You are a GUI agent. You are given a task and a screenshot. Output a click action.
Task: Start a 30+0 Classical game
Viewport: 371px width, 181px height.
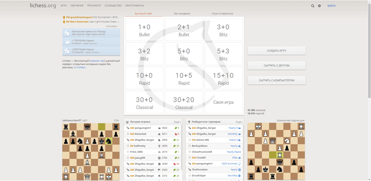click(144, 102)
